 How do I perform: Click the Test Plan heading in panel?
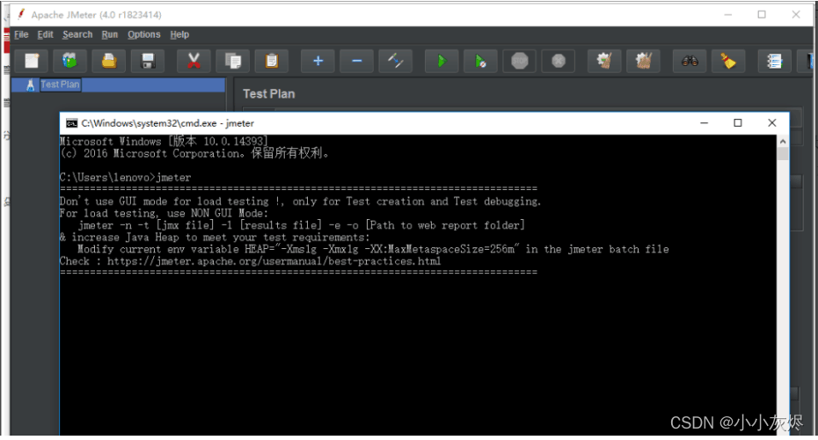[268, 94]
